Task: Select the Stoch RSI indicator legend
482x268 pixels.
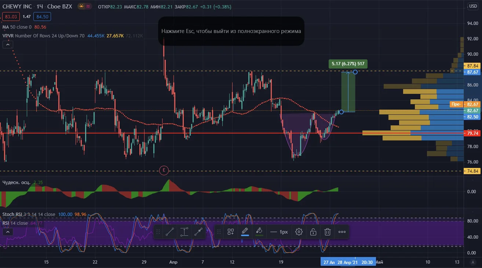Action: pyautogui.click(x=29, y=214)
